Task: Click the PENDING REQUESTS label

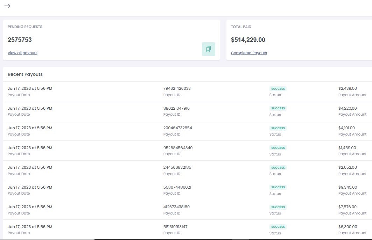Action: [25, 27]
